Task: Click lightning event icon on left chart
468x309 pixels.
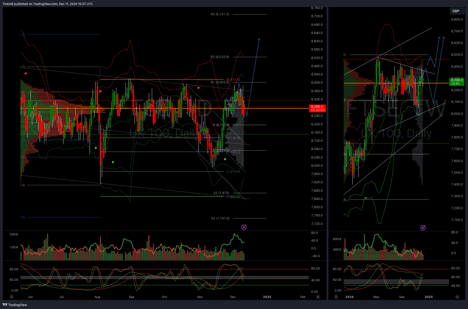Action: coord(244,227)
